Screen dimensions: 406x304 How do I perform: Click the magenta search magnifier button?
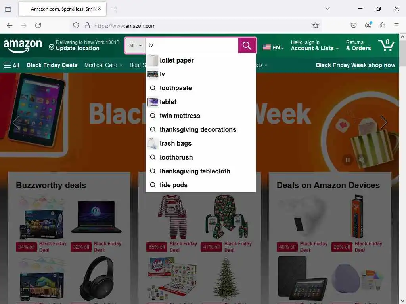pyautogui.click(x=247, y=46)
